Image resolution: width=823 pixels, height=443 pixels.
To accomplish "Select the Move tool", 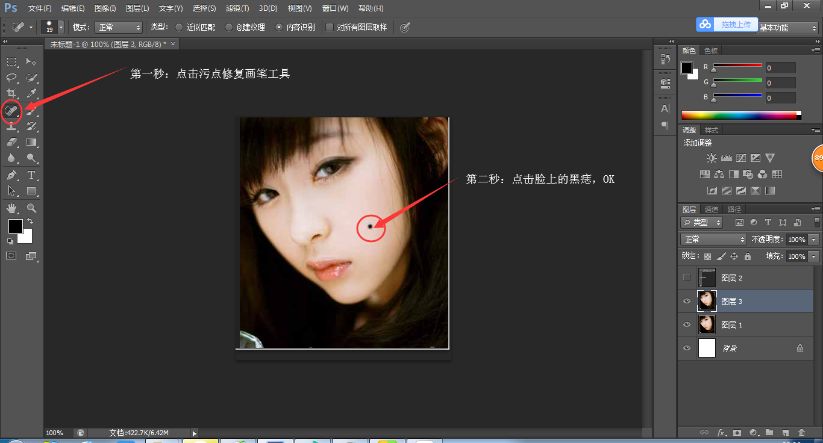I will 31,61.
